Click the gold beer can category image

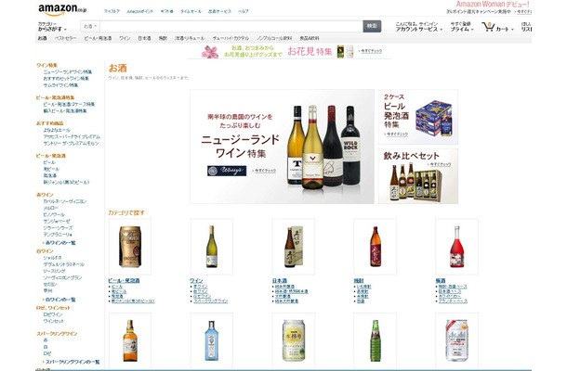[130, 247]
